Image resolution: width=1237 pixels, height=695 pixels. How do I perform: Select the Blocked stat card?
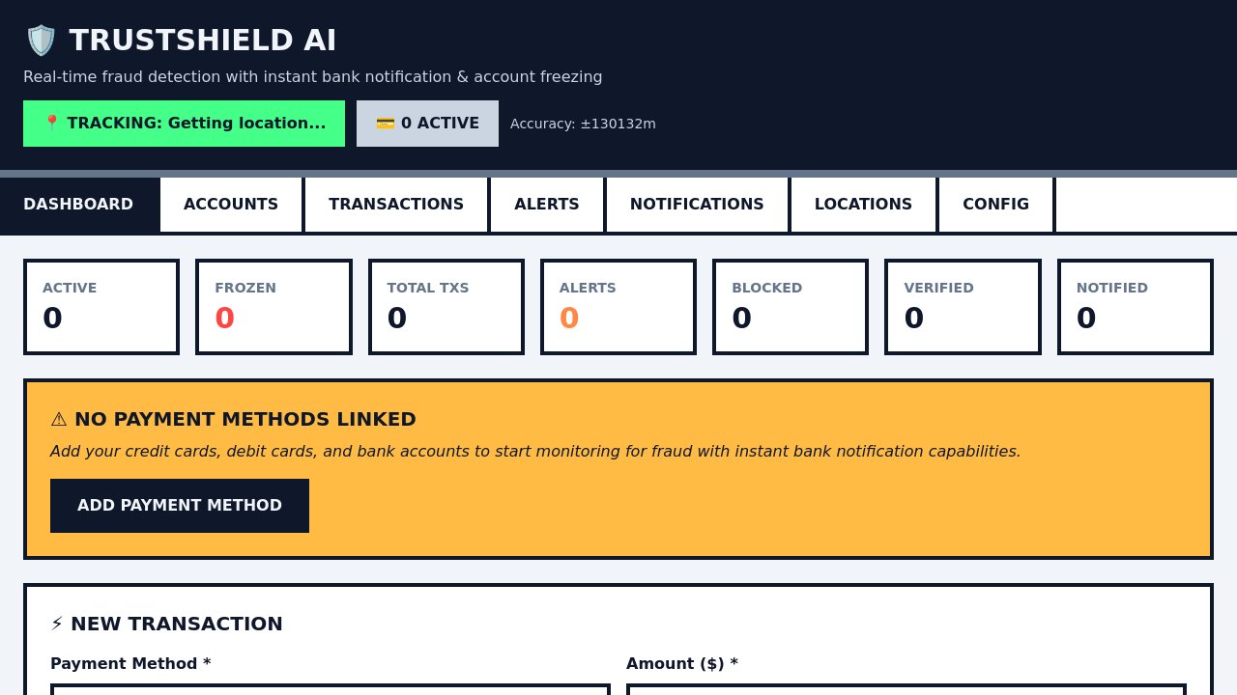pos(791,307)
